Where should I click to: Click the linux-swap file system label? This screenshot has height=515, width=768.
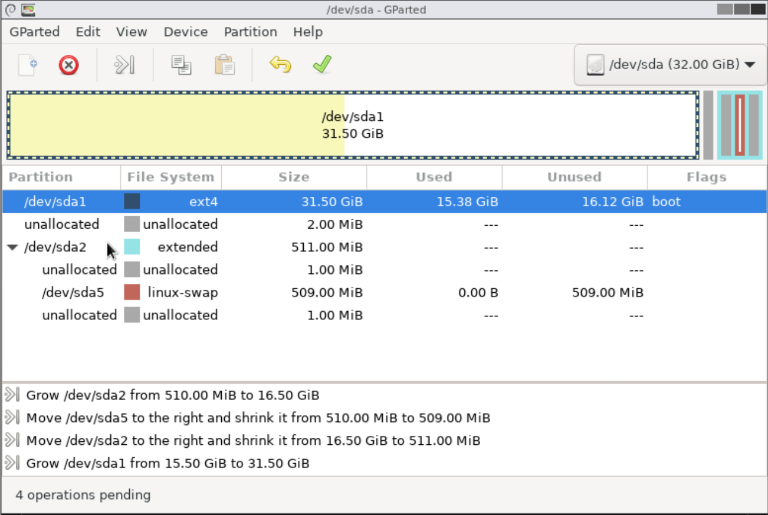point(183,292)
